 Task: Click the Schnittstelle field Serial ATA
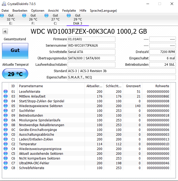click(x=92, y=52)
